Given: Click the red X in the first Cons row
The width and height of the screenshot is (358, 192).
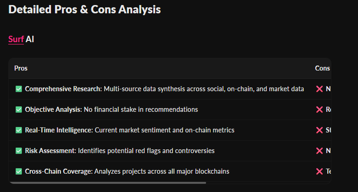Looking at the screenshot, I should [320, 89].
